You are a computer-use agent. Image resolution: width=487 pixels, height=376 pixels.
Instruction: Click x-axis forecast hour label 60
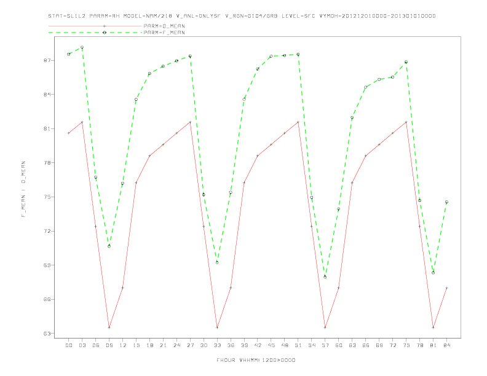339,345
